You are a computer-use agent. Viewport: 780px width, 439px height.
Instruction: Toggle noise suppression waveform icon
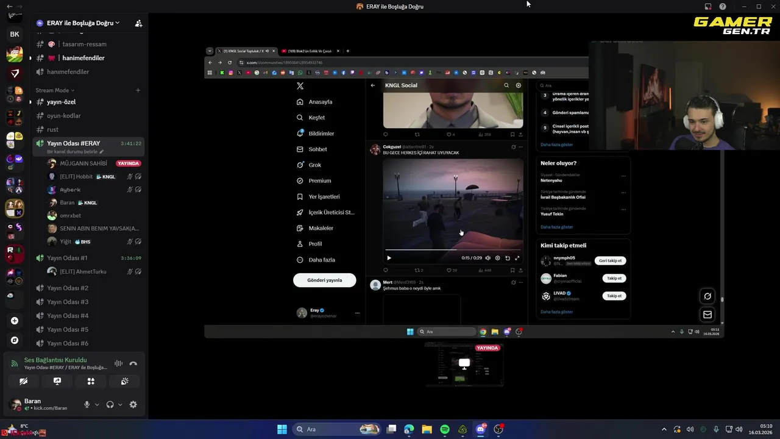click(x=118, y=363)
